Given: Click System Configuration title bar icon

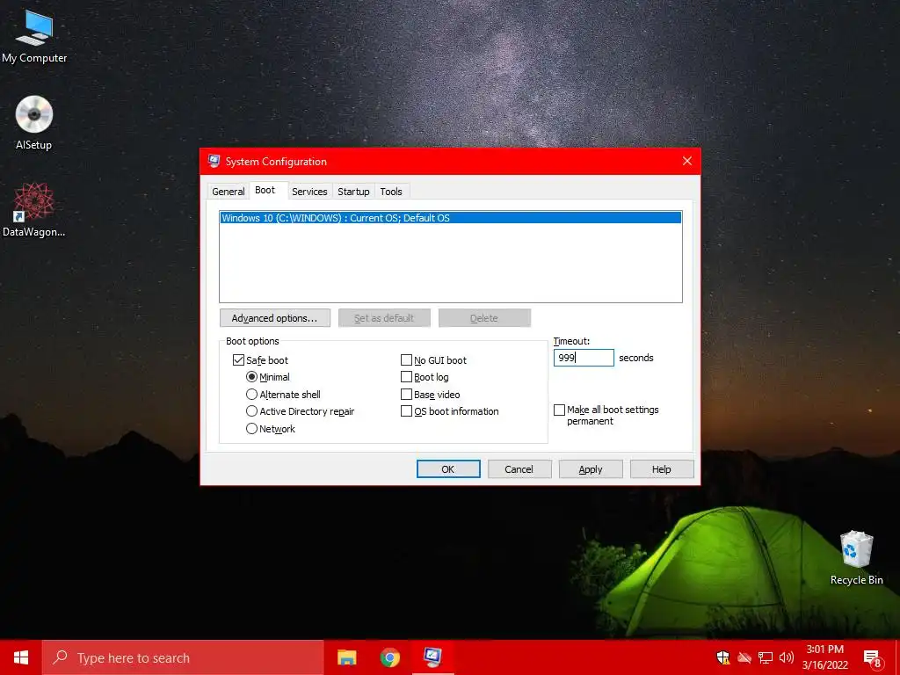Looking at the screenshot, I should pos(214,162).
